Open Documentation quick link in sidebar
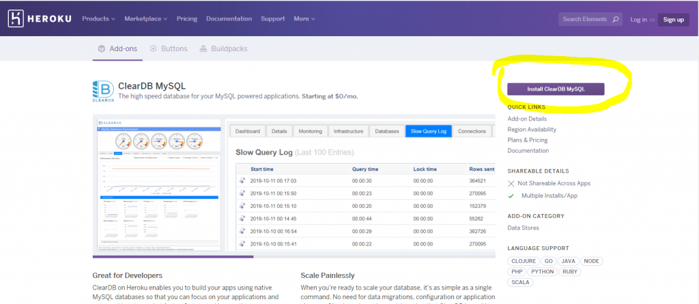This screenshot has width=699, height=304. click(528, 151)
